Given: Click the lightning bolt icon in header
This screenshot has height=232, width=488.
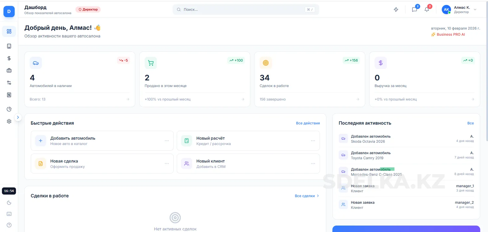Looking at the screenshot, I should [396, 10].
